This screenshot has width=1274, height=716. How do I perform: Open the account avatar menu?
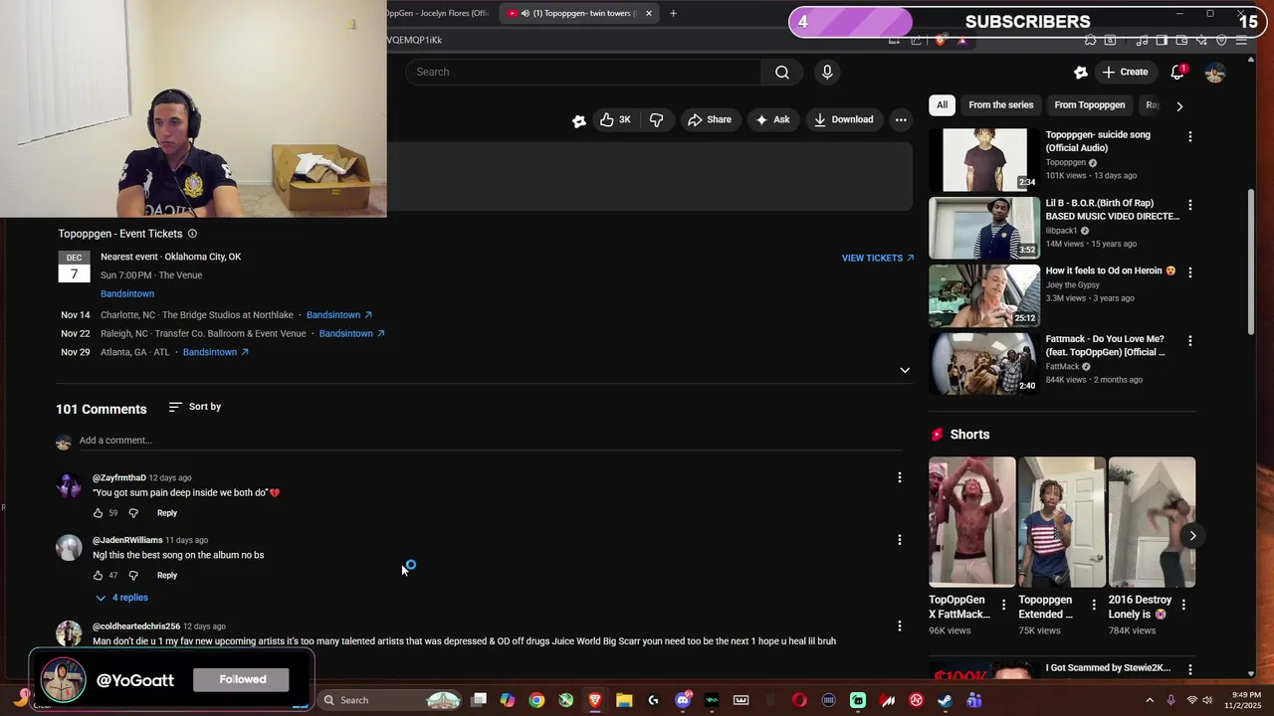[1214, 73]
